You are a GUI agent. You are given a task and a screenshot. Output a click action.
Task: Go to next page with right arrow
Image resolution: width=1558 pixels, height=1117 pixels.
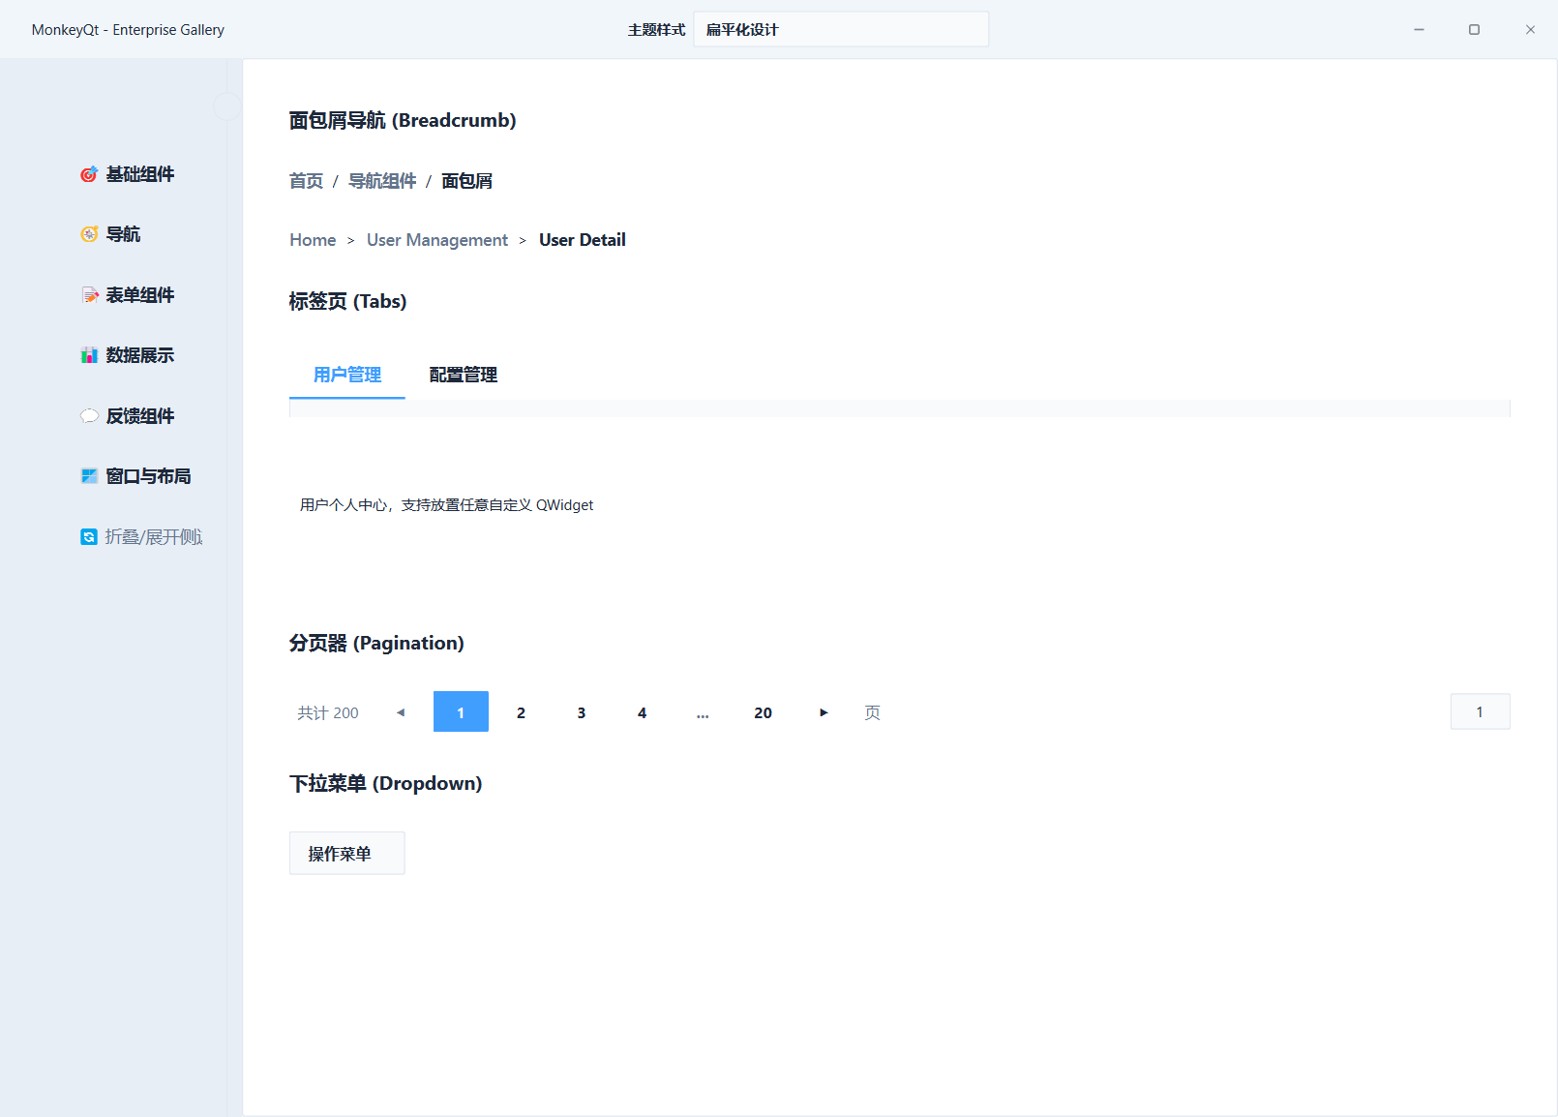(824, 712)
